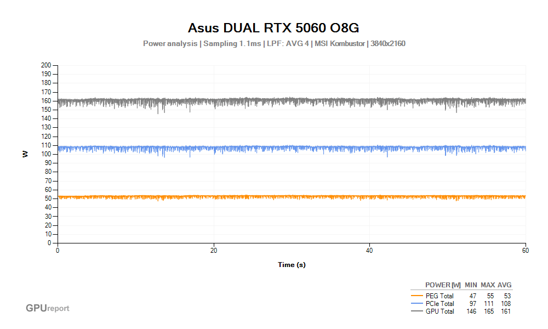The height and width of the screenshot is (329, 548).
Task: Click the 40 tick on the time axis
Action: (x=370, y=250)
